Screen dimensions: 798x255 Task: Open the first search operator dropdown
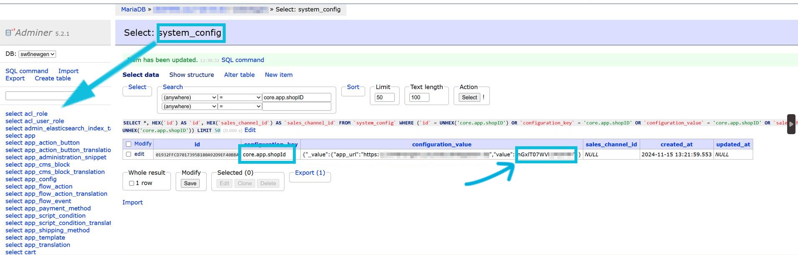coord(240,97)
